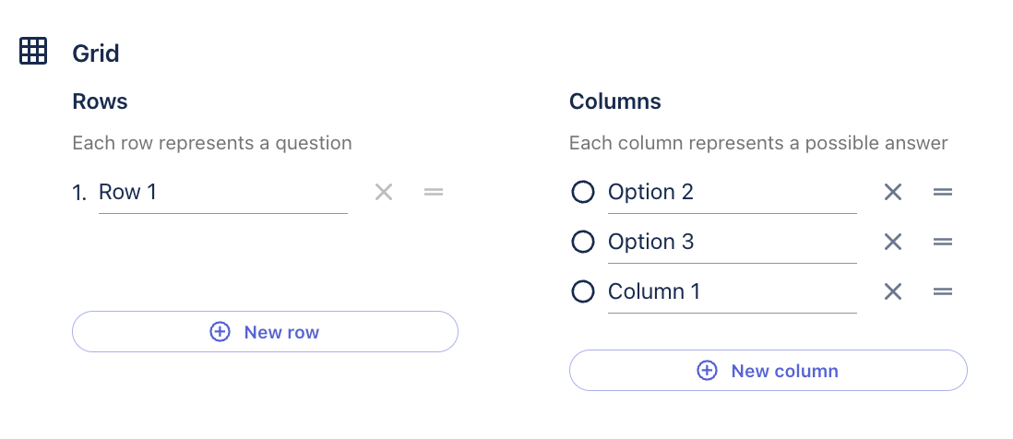
Task: Edit the Option 3 column name field
Action: [731, 242]
